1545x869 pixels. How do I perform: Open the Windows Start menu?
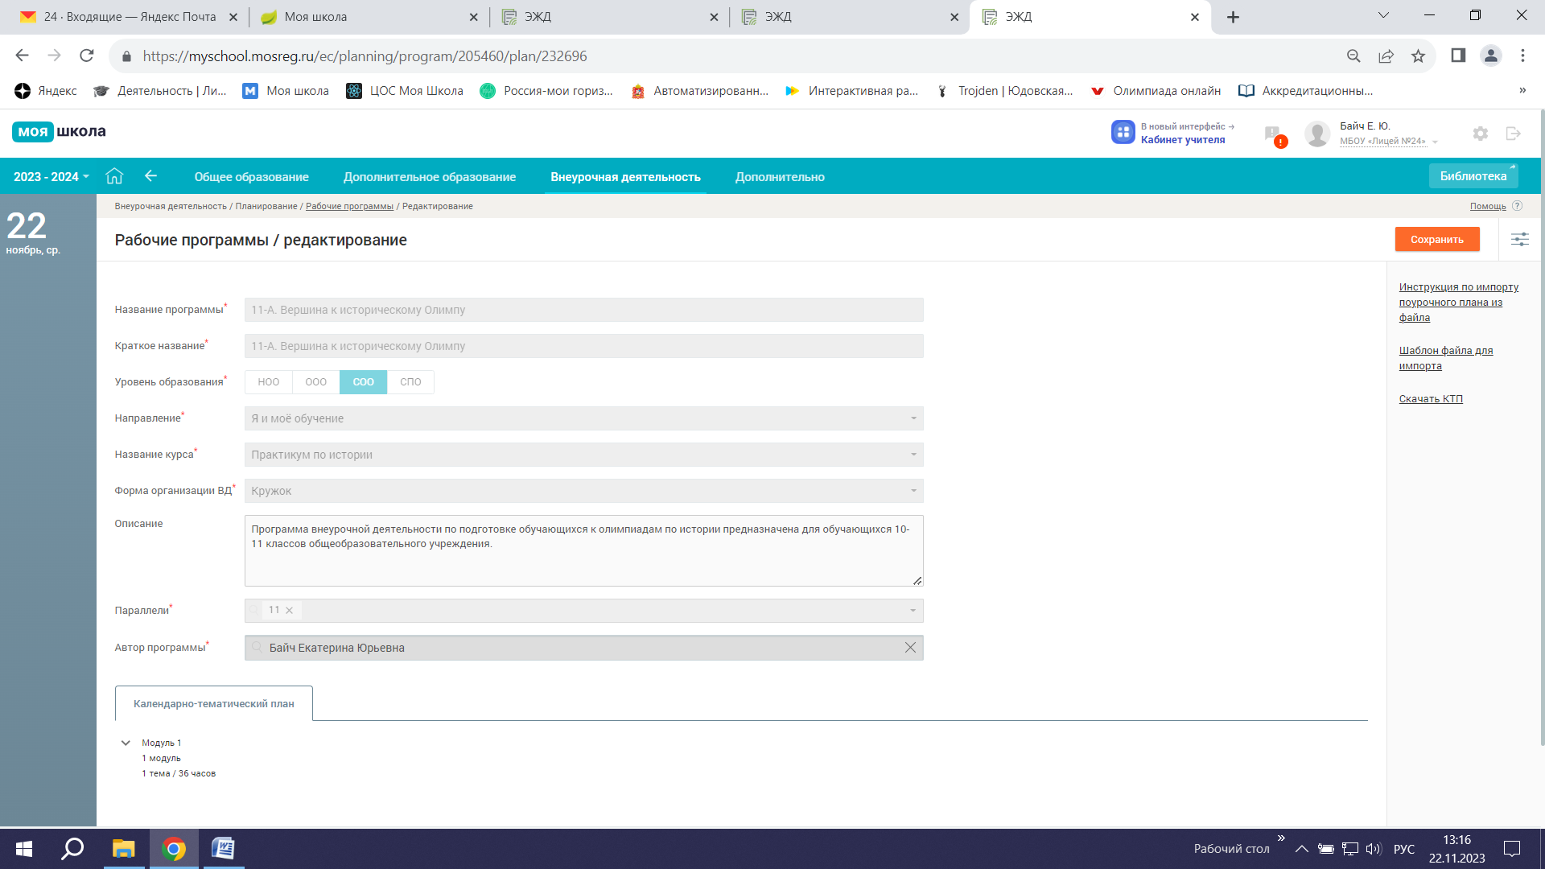[24, 848]
